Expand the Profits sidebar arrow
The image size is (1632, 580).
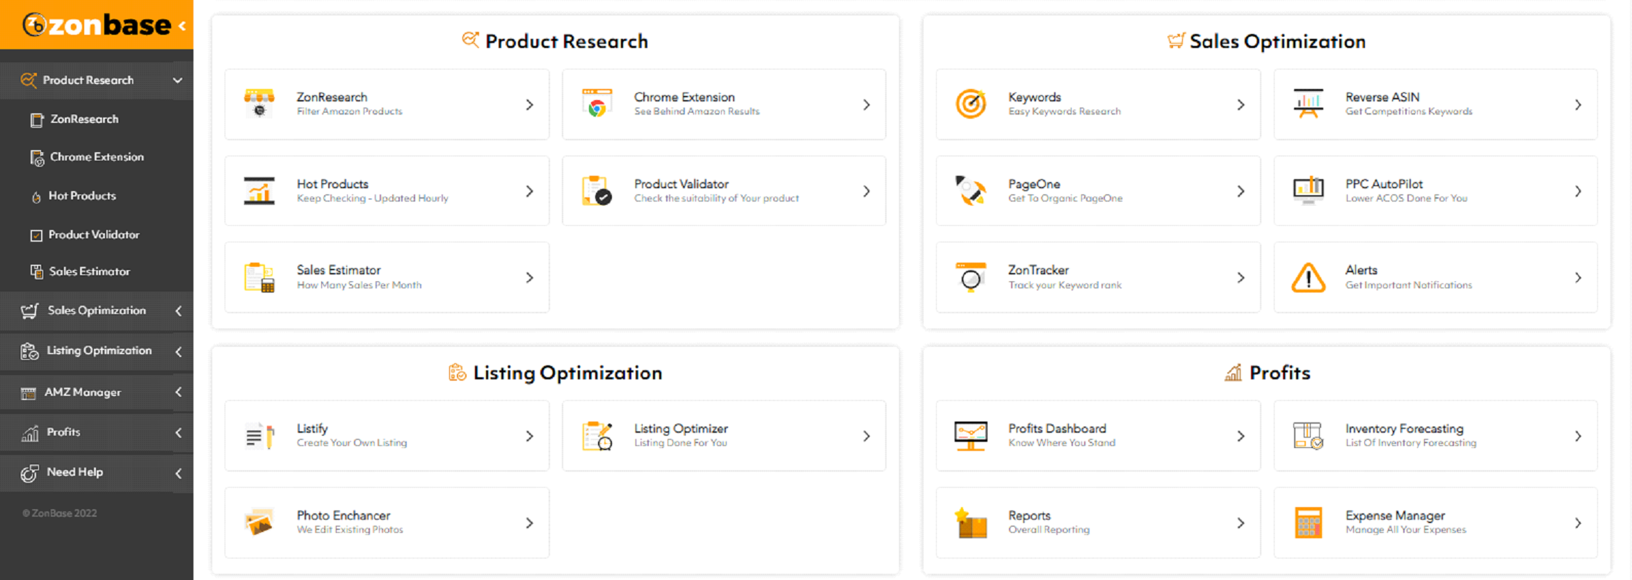[x=179, y=433]
